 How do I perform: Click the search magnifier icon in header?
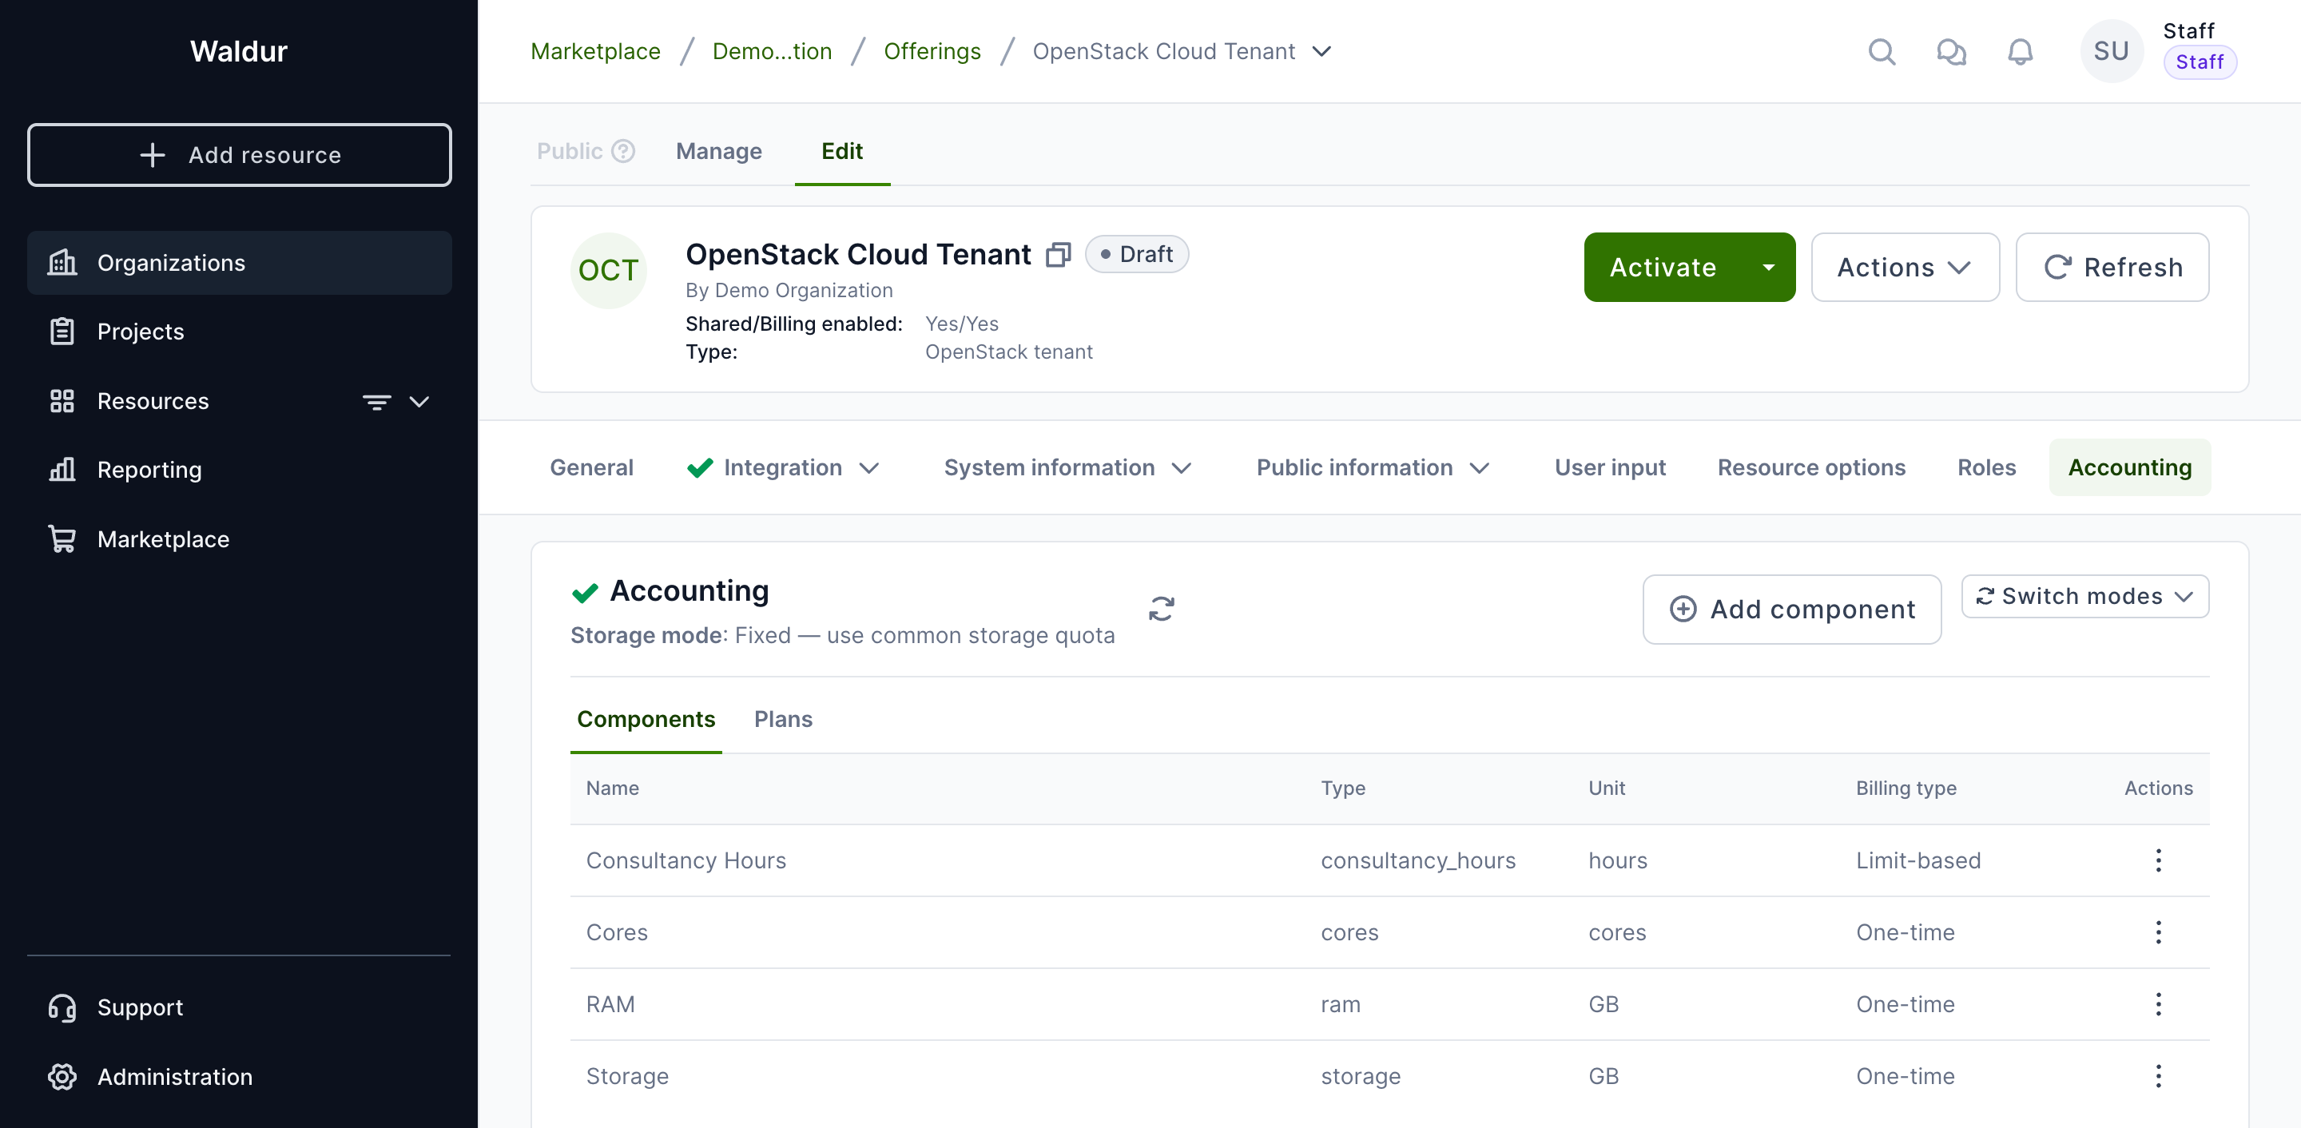1882,52
